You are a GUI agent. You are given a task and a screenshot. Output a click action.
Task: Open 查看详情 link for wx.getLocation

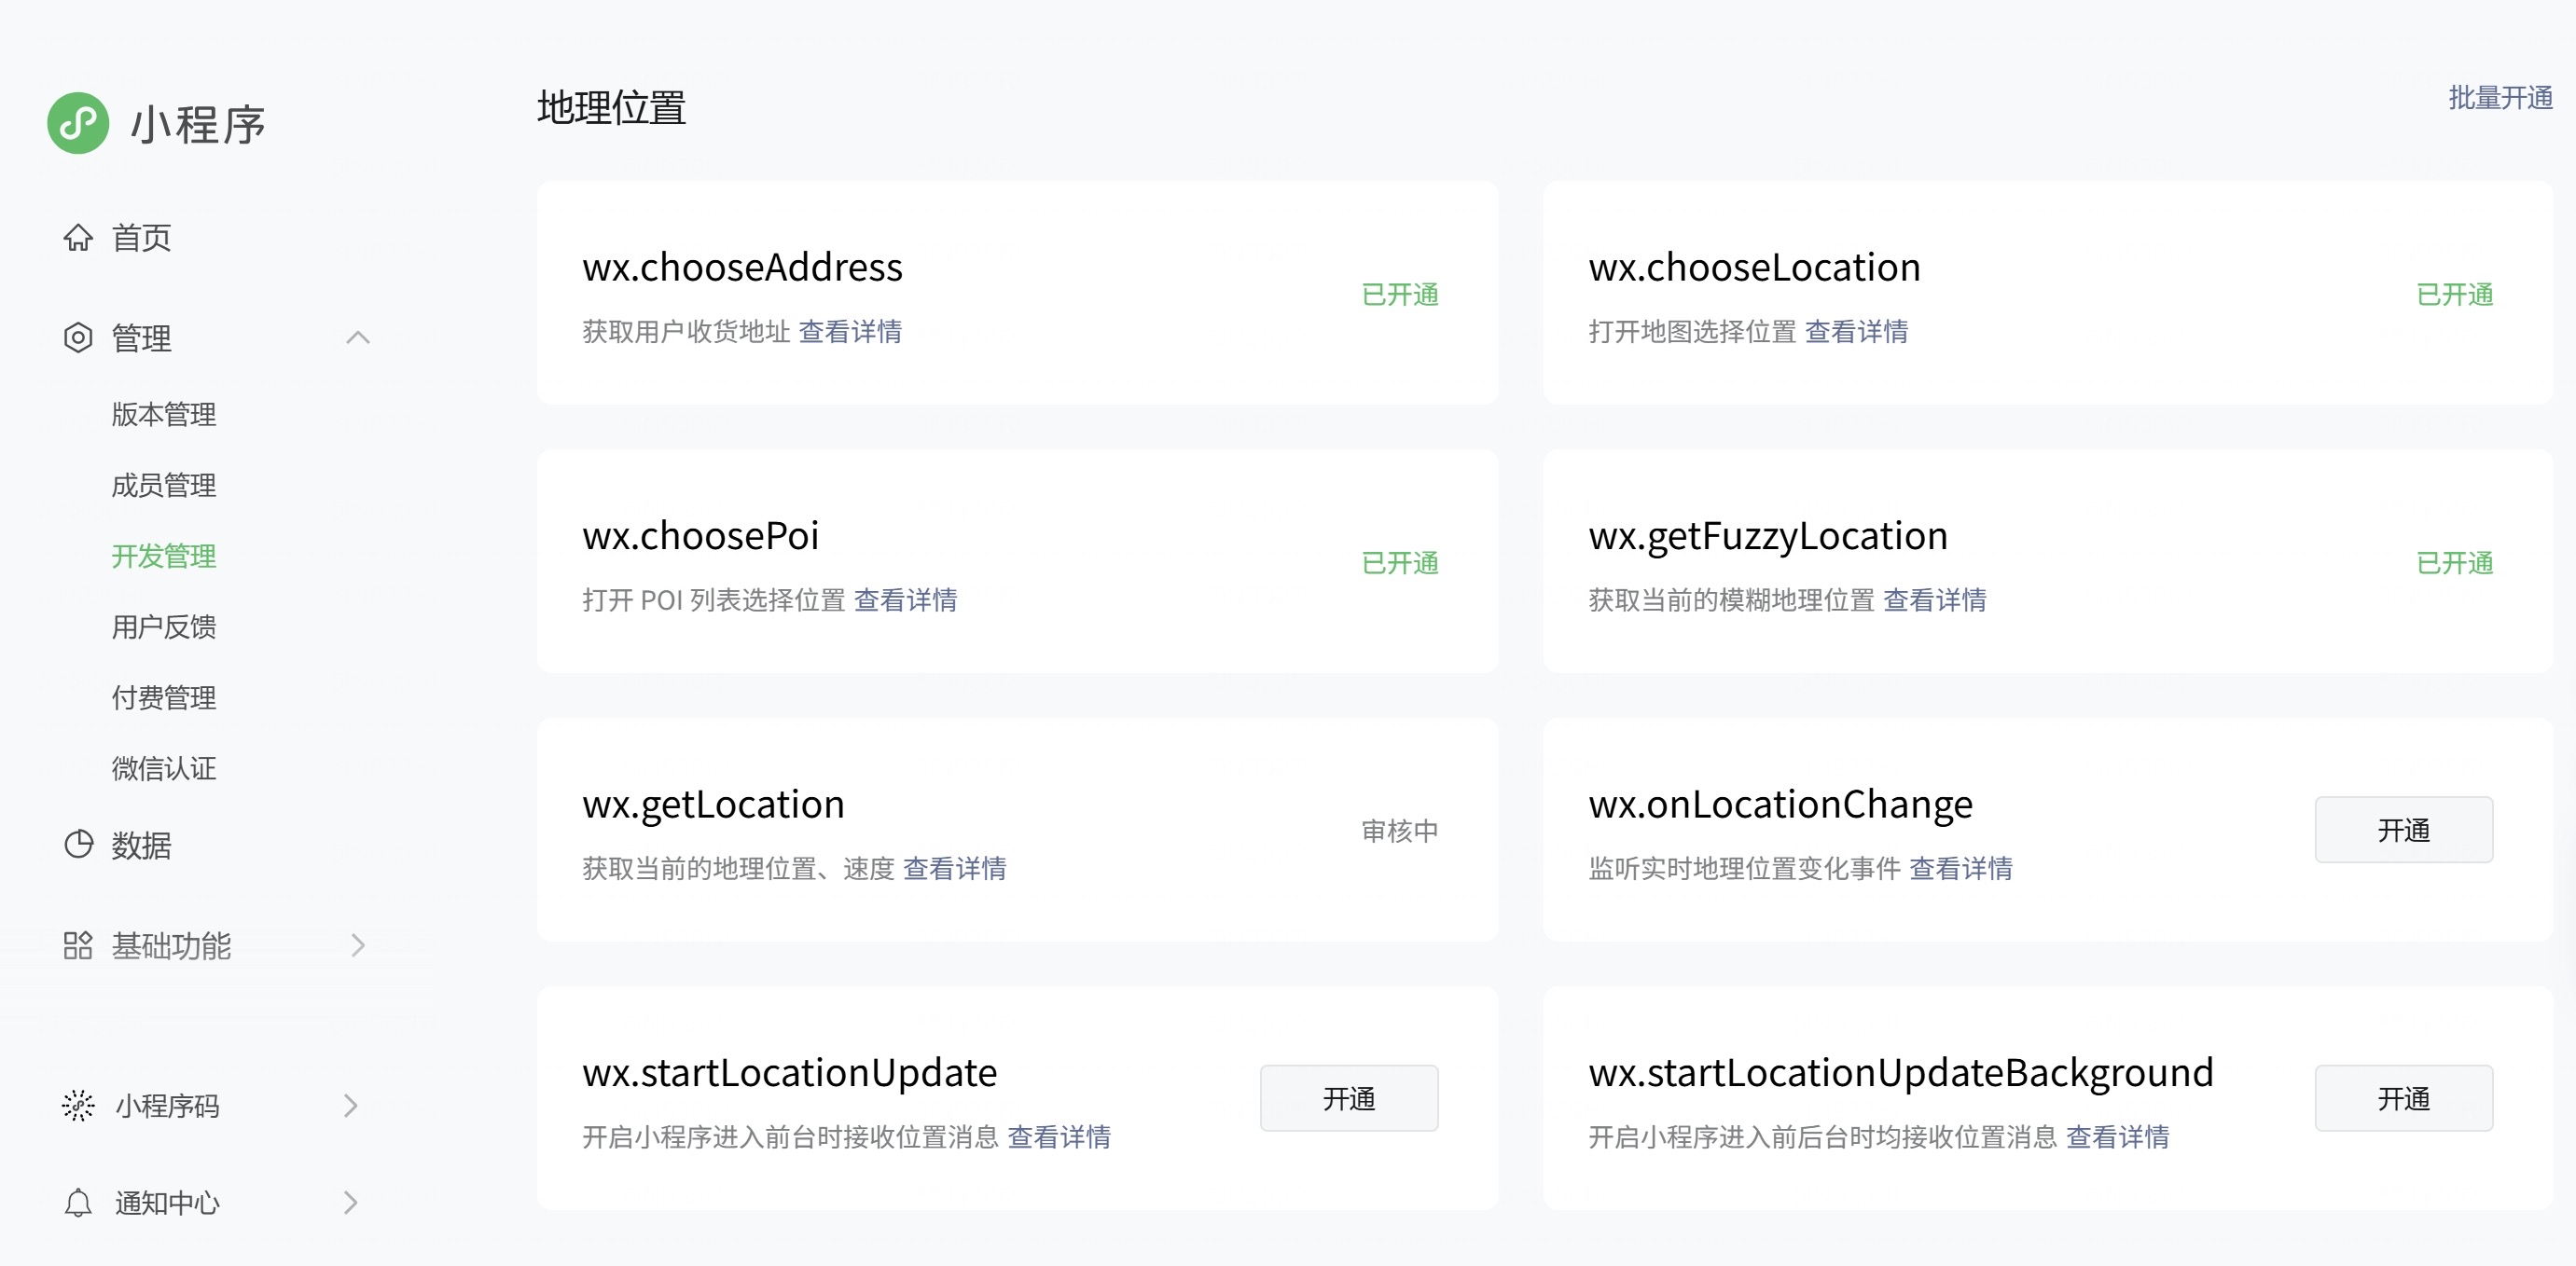954,868
